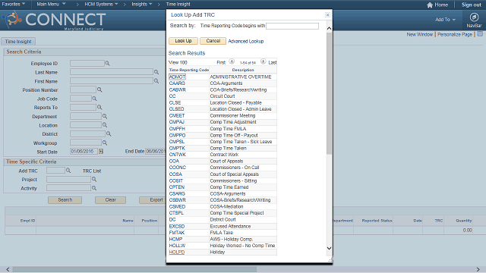Click dialog scrollbar down arrow
The width and height of the screenshot is (486, 273).
point(329,248)
